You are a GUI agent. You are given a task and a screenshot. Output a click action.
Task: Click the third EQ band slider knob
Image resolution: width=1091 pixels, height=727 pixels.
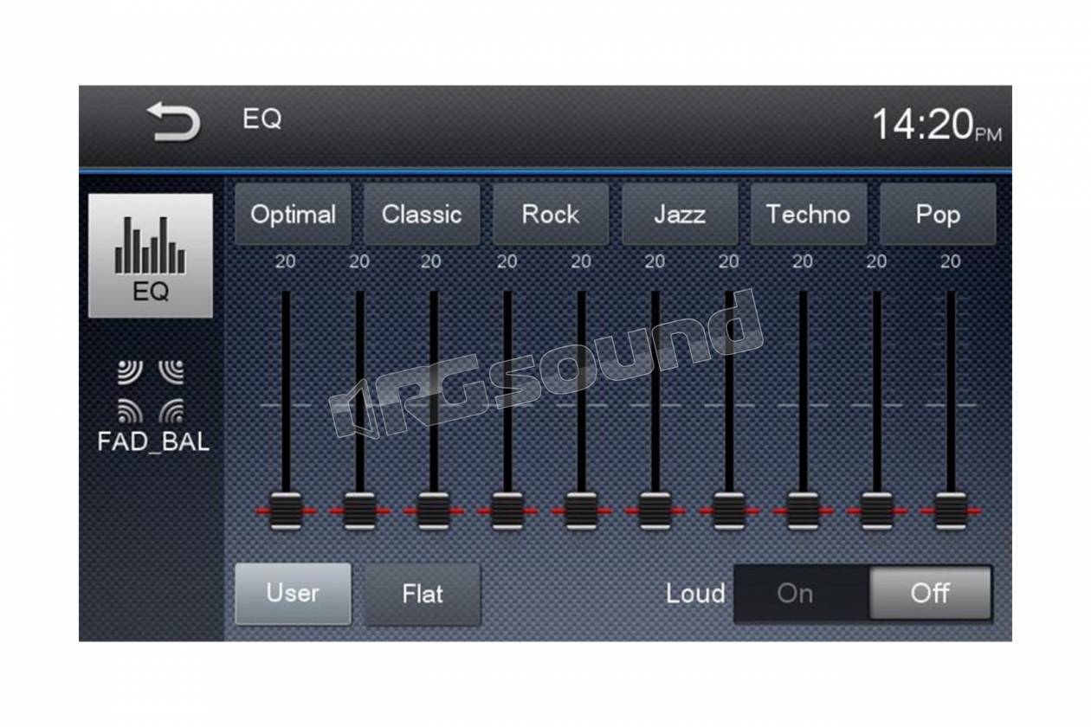pyautogui.click(x=433, y=511)
